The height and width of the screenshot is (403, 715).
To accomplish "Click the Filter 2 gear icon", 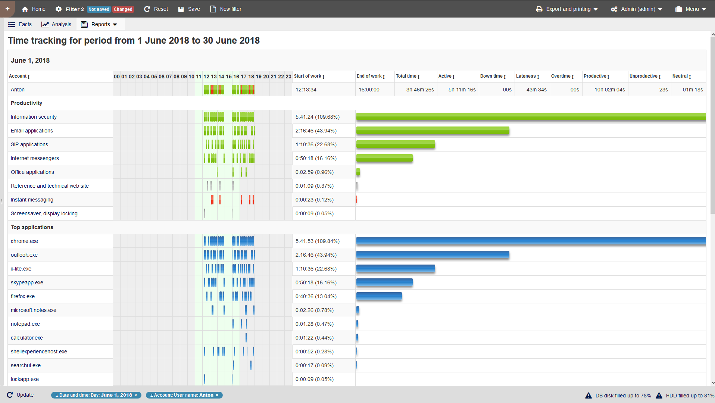I will [59, 9].
